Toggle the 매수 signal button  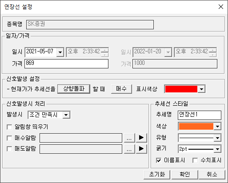pyautogui.click(x=121, y=89)
